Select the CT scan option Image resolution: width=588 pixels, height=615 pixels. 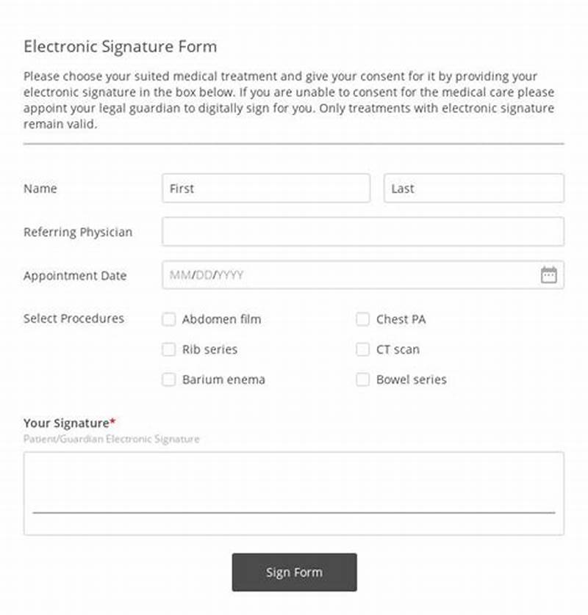click(x=362, y=349)
